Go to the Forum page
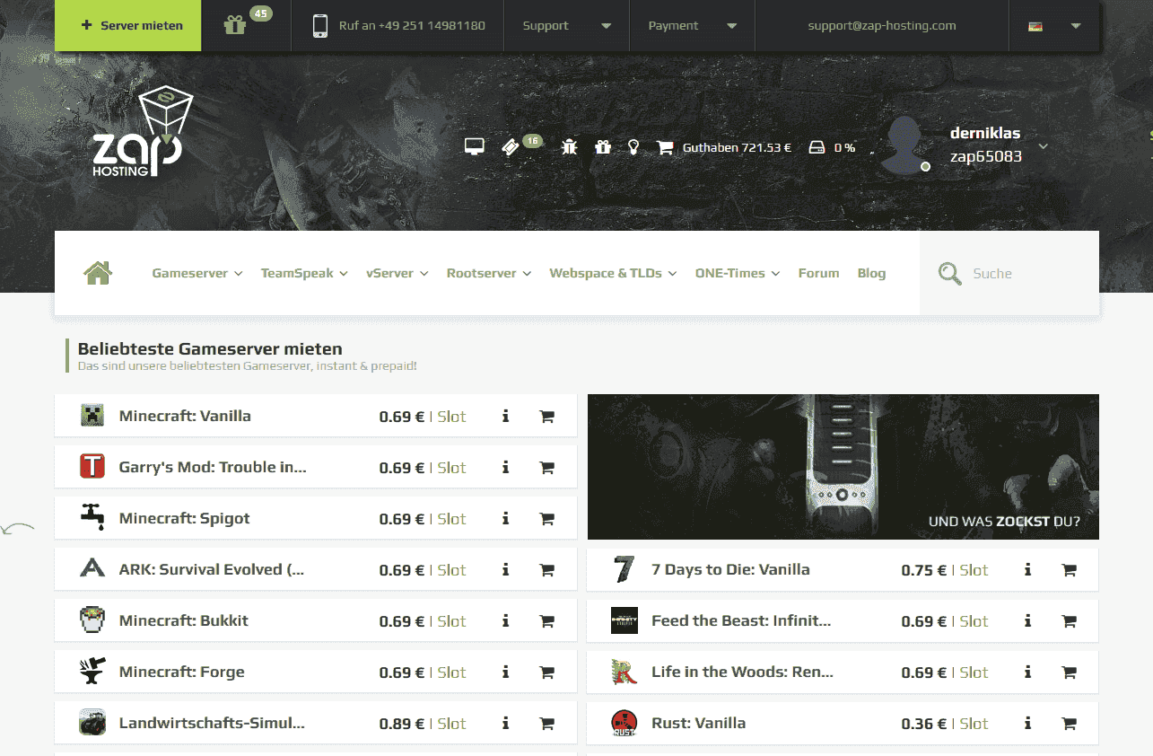The image size is (1153, 756). [x=818, y=273]
